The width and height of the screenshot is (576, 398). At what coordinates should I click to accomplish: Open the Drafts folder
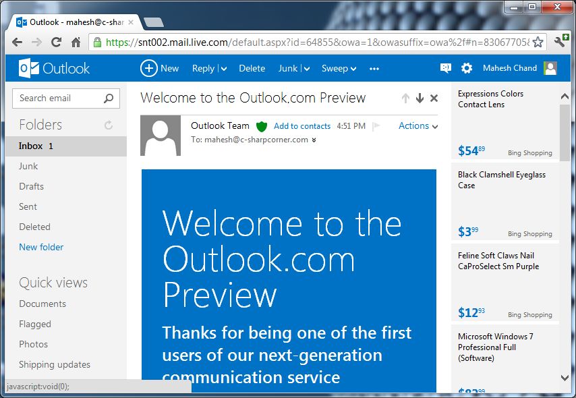point(31,186)
